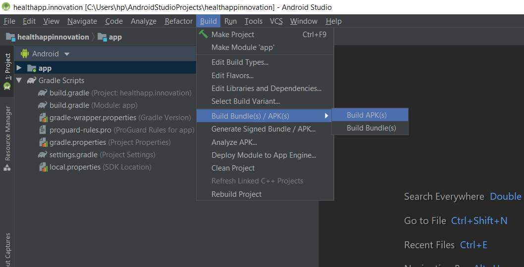Open the 1: Project tool window tab
This screenshot has width=524, height=267.
click(x=7, y=67)
